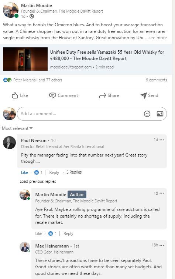This screenshot has width=175, height=279.
Task: Open the 9 comments link
Action: (157, 80)
